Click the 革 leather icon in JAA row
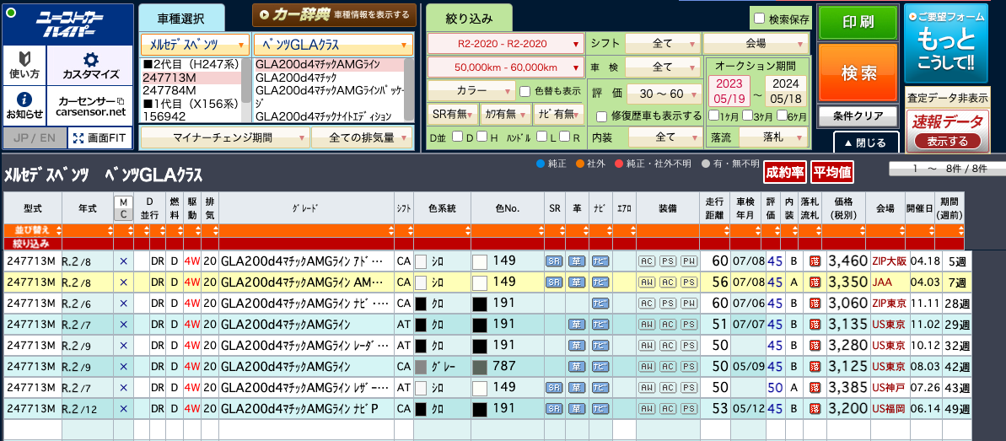This screenshot has width=1006, height=441. [x=578, y=282]
